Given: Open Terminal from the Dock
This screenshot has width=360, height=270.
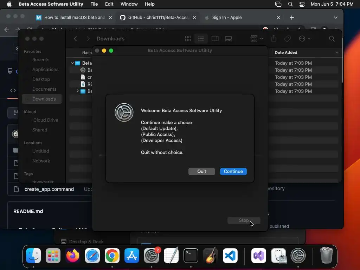Looking at the screenshot, I should click(x=191, y=256).
